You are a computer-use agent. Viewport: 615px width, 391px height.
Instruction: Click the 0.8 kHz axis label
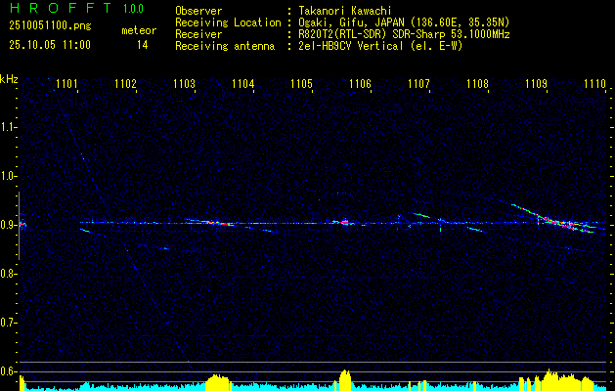pos(8,274)
